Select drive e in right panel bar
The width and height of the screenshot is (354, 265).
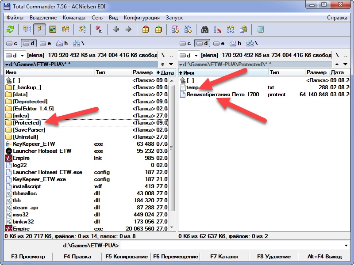(x=219, y=43)
